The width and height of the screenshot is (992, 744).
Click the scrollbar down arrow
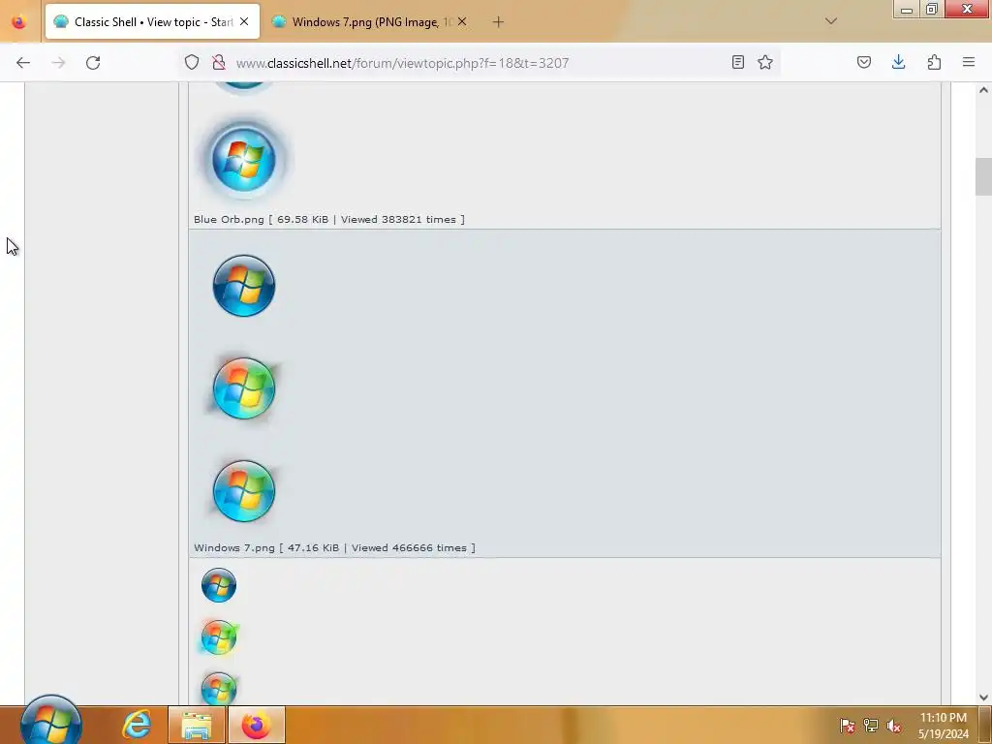(x=983, y=697)
